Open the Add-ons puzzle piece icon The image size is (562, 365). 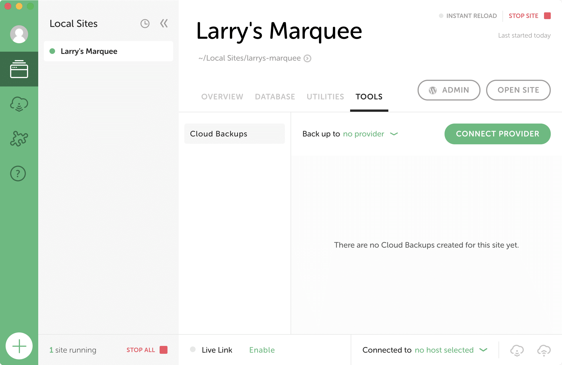click(x=19, y=139)
